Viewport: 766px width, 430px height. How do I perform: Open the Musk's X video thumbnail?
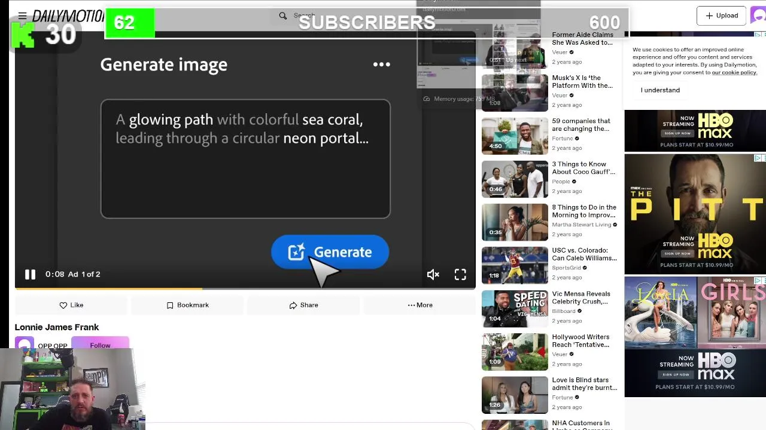(x=515, y=93)
